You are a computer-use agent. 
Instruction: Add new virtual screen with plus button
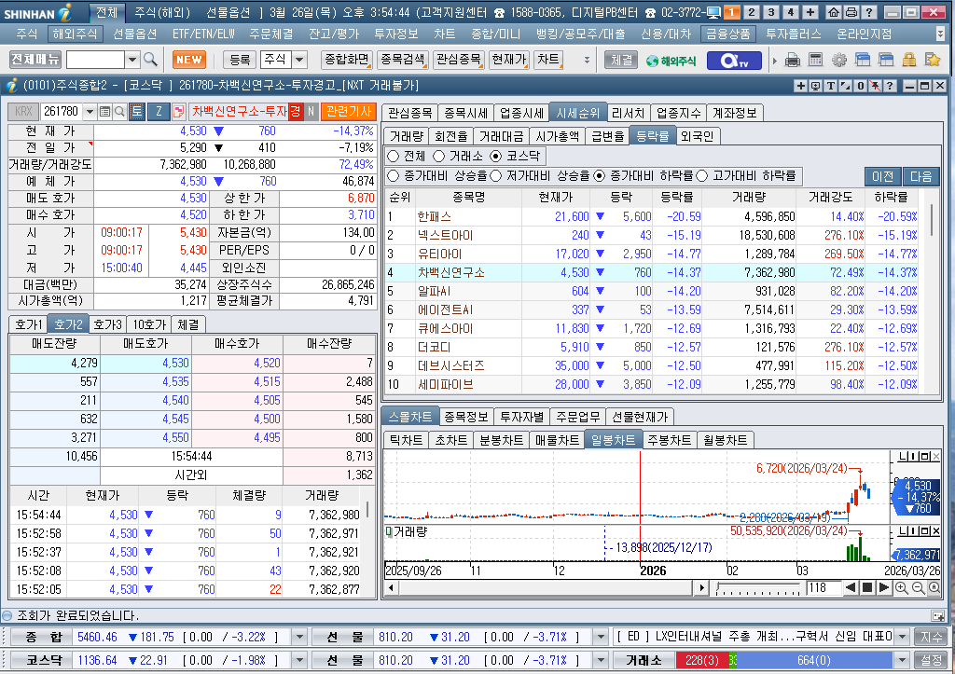point(810,12)
